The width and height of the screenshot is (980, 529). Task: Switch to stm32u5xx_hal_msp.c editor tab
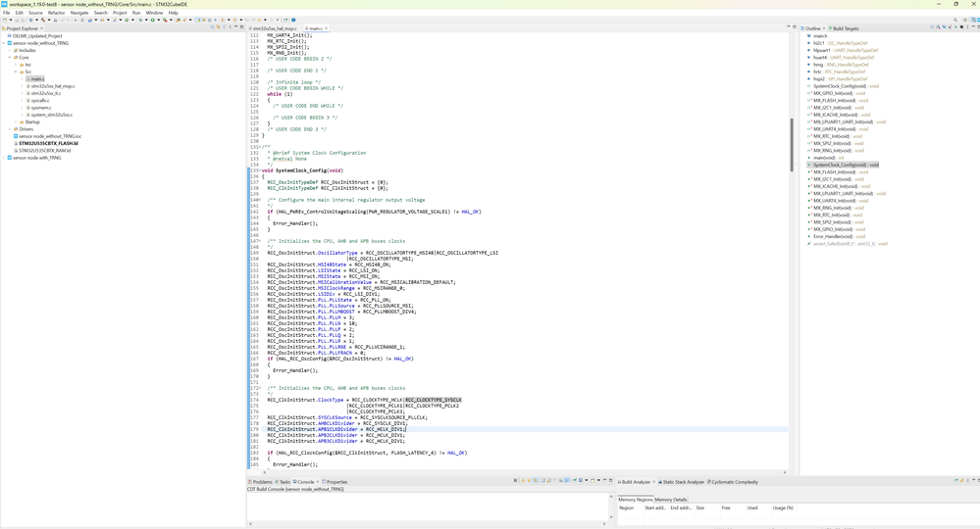pos(274,28)
